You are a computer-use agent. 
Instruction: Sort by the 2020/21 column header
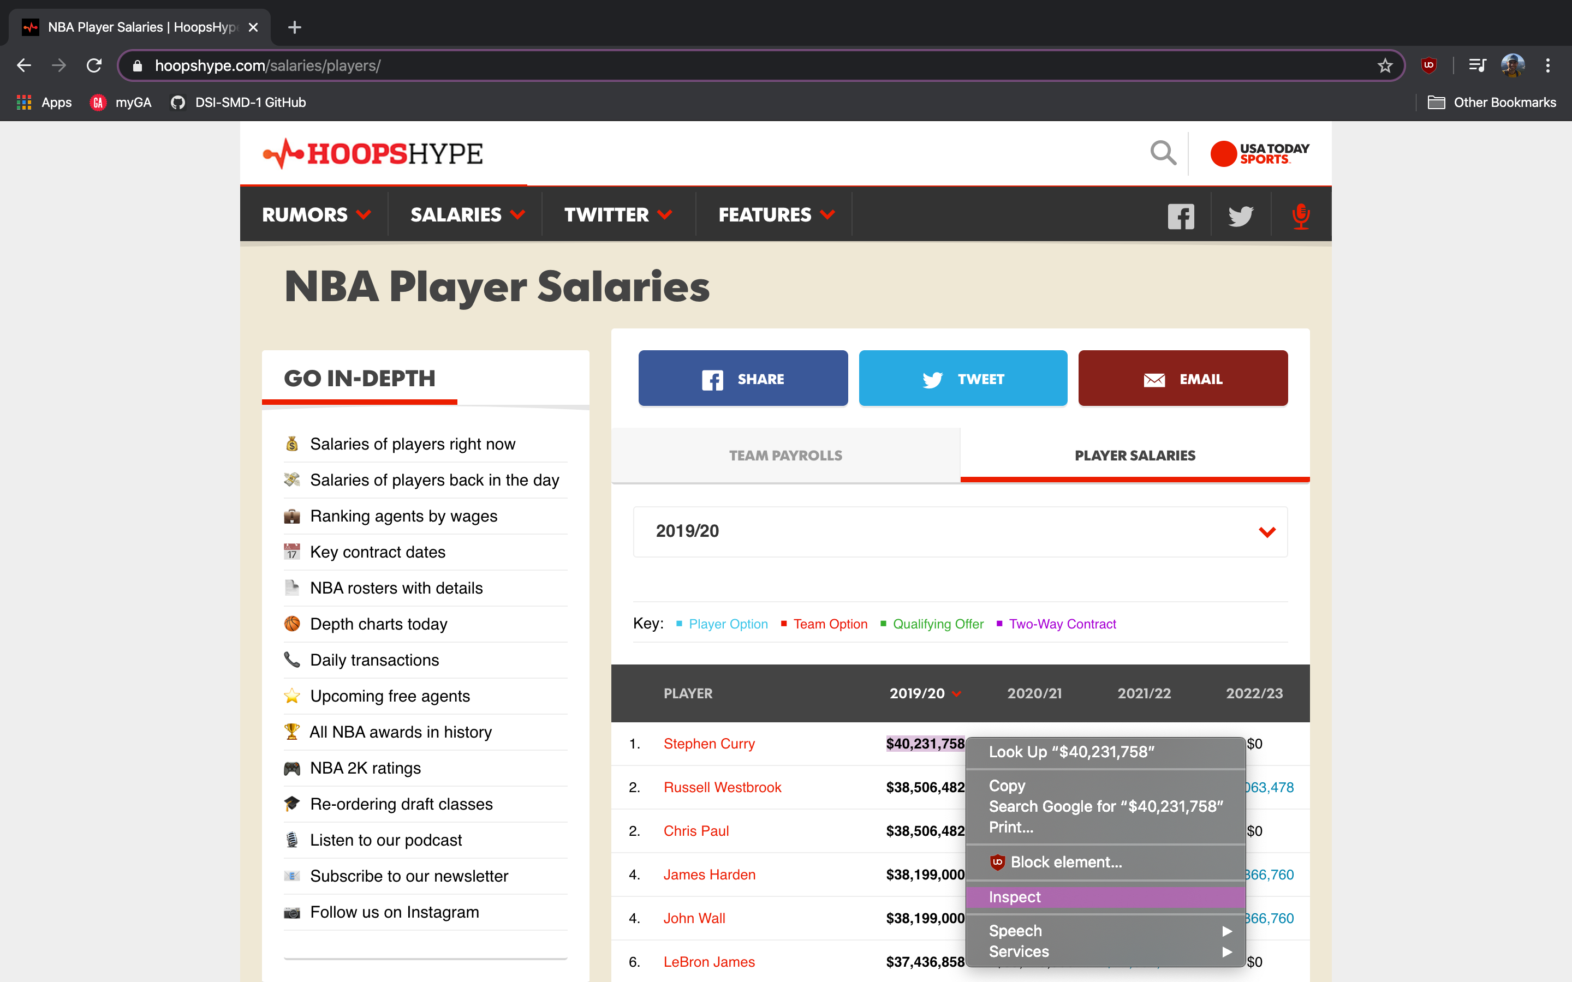1034,693
